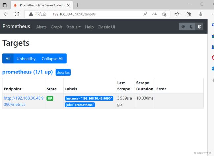Open the Help link in navbar
Viewport: 214px width, 156px height.
pos(89,27)
